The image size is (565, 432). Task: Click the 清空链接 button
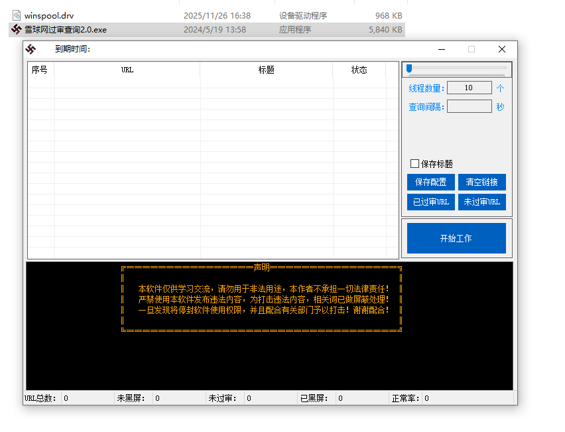482,182
